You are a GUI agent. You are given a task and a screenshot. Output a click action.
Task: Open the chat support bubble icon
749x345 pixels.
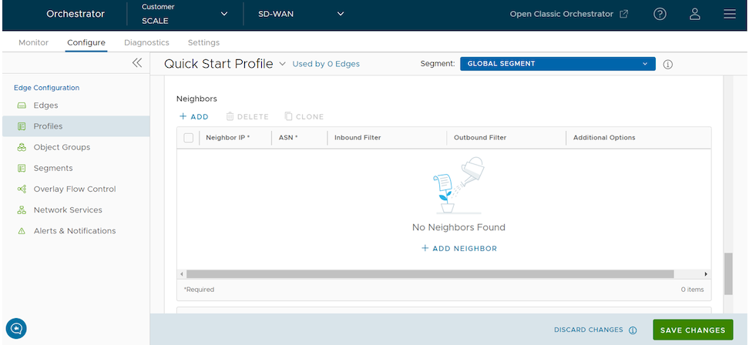pos(16,328)
